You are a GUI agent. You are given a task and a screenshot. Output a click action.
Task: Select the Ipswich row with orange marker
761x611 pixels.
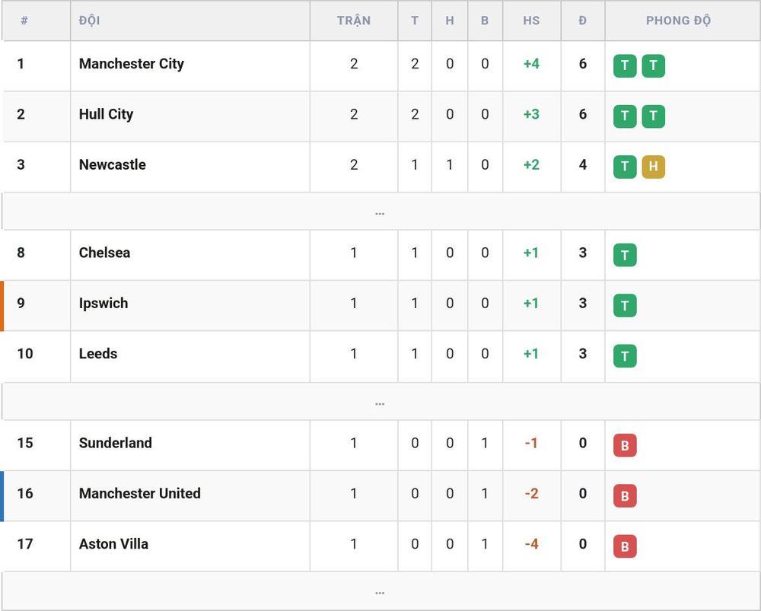click(380, 306)
